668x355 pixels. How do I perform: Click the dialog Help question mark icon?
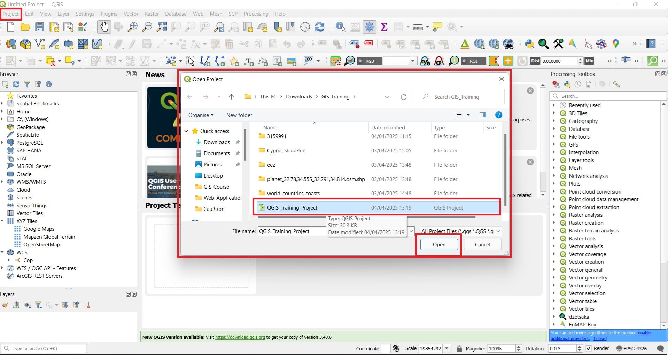(x=499, y=115)
